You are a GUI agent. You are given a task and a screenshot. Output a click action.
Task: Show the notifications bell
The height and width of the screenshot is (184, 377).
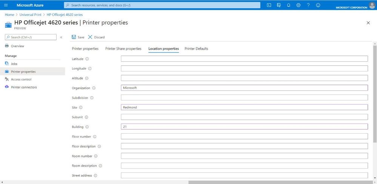click(x=289, y=5)
